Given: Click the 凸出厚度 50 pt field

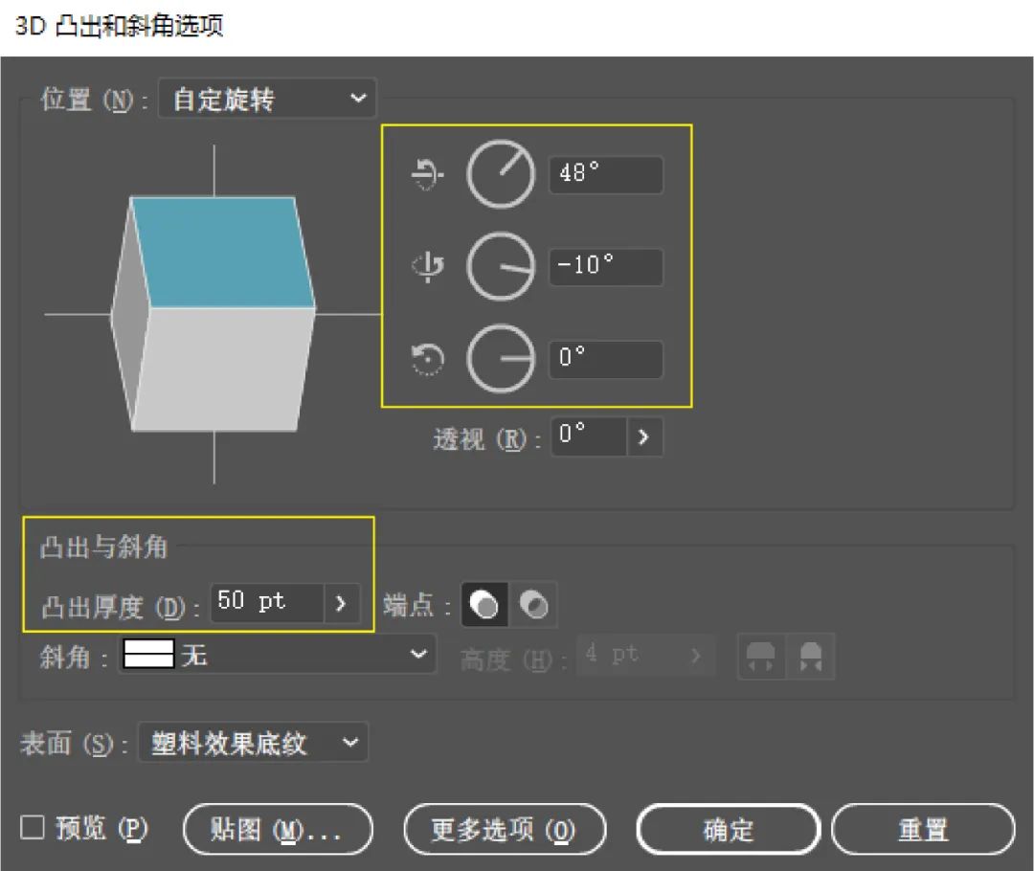Looking at the screenshot, I should coord(267,602).
